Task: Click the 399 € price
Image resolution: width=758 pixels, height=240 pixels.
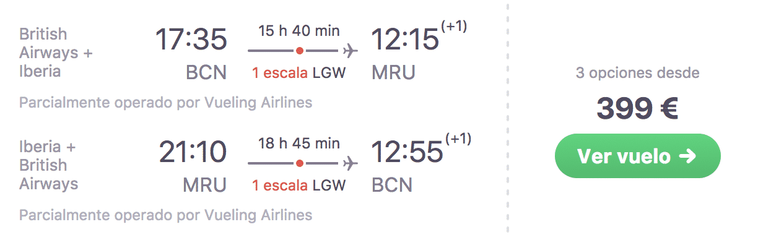Action: pos(637,109)
